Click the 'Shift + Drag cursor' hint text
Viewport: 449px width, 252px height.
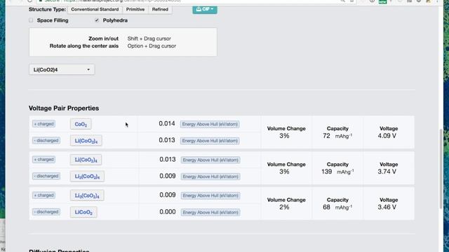pos(149,38)
